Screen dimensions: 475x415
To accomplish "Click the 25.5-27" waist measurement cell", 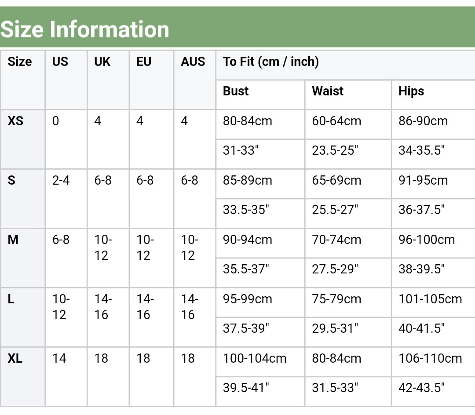I will [x=335, y=210].
